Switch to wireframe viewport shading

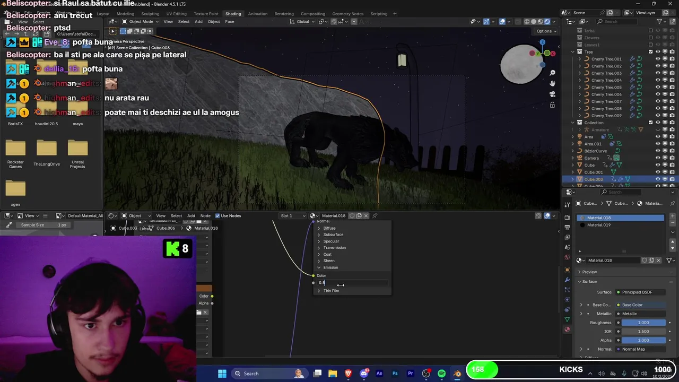pos(527,22)
